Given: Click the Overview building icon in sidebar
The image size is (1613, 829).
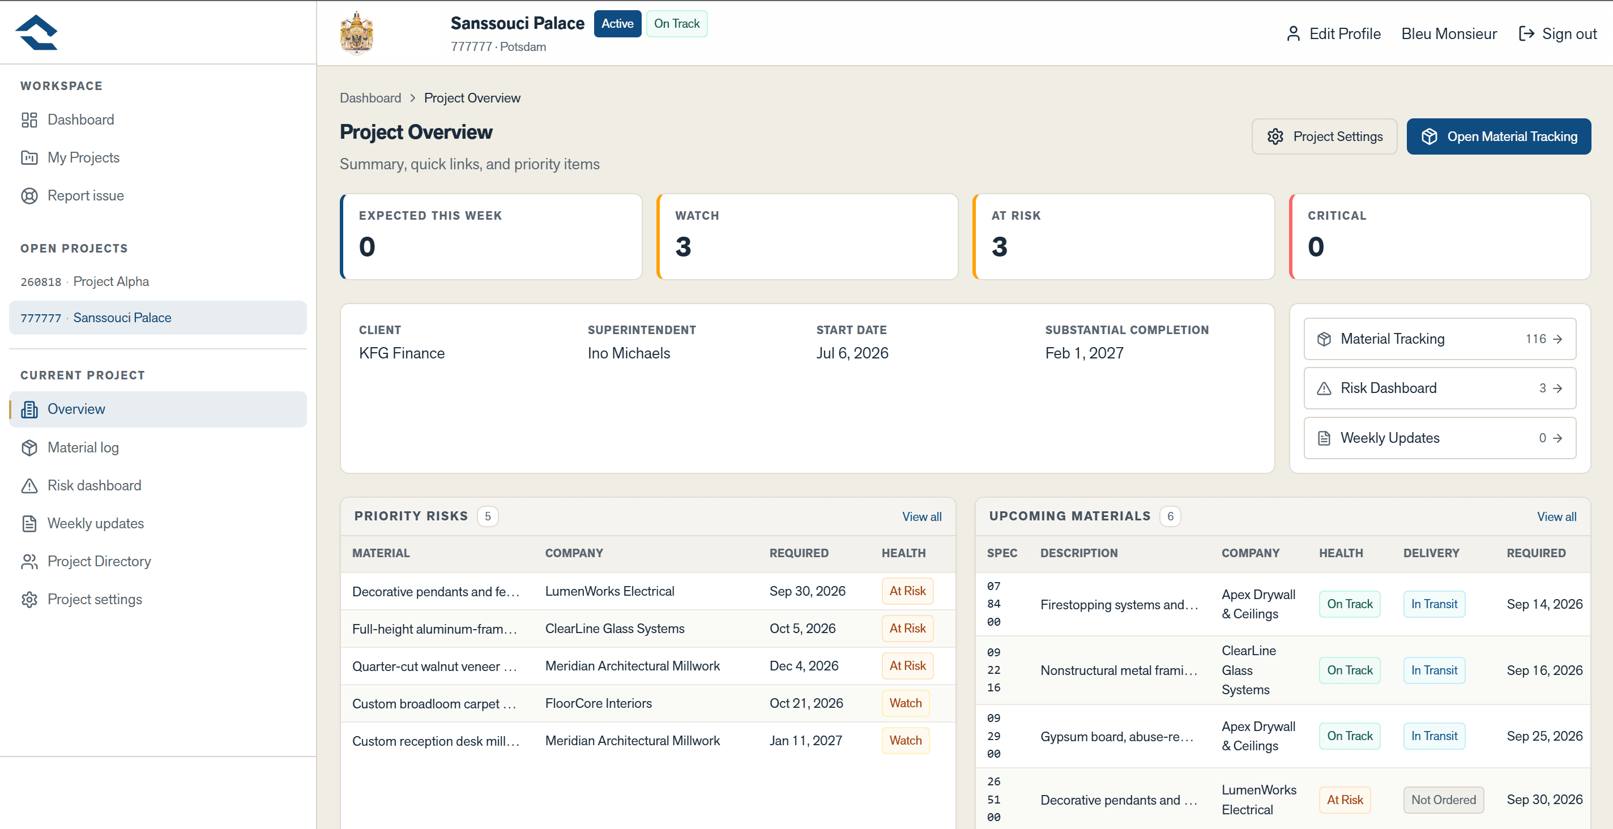Looking at the screenshot, I should pyautogui.click(x=29, y=409).
